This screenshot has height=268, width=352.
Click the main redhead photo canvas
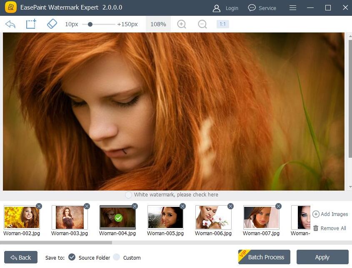pyautogui.click(x=174, y=112)
